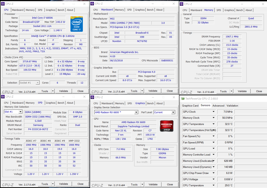The height and width of the screenshot is (188, 267).
Task: Click the Navi 23 XL code name field
Action: [x=121, y=130]
